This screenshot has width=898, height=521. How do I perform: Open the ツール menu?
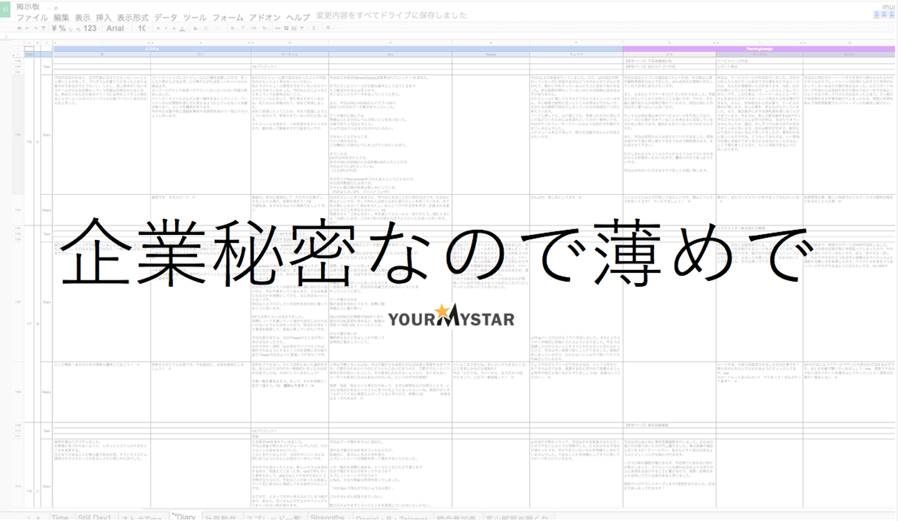click(195, 17)
